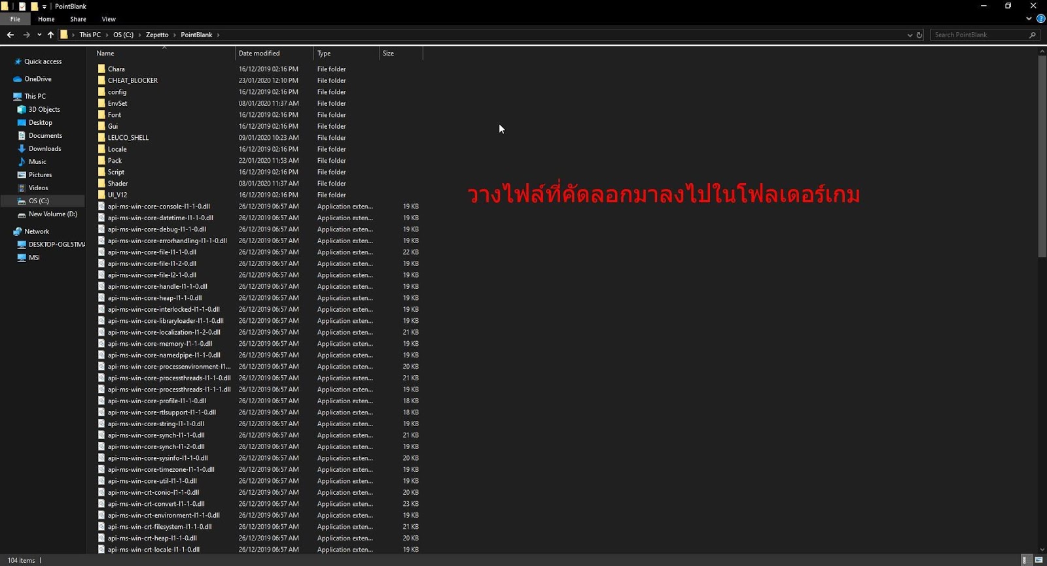Open Videos in the sidebar
The width and height of the screenshot is (1047, 566).
pyautogui.click(x=38, y=188)
